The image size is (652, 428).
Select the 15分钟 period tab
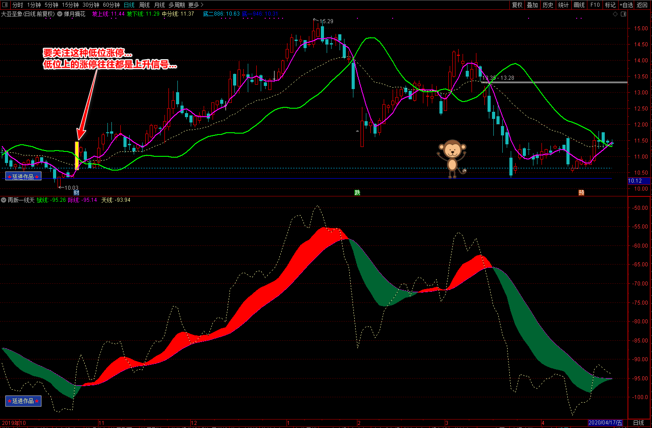point(70,5)
